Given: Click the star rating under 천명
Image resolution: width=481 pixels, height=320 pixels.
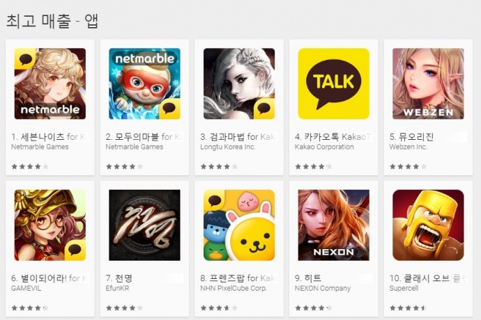Looking at the screenshot, I should (124, 308).
